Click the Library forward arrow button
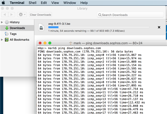 coord(11,15)
